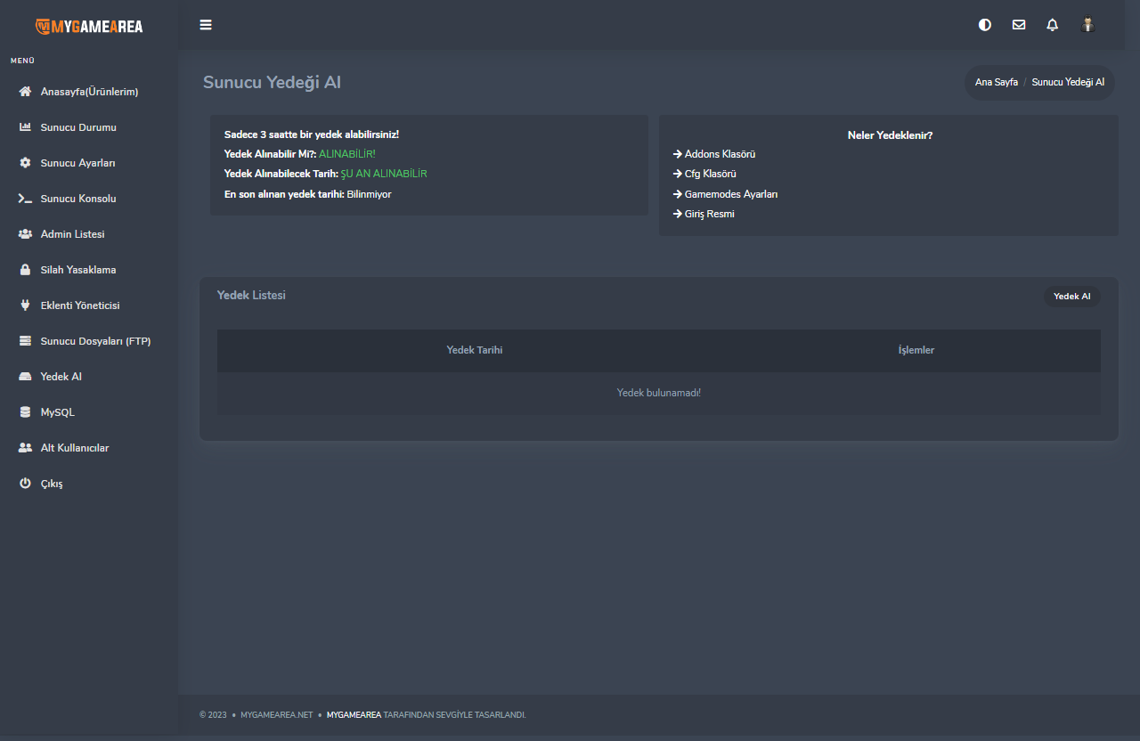Open the user avatar profile menu
The height and width of the screenshot is (741, 1140).
[1087, 25]
